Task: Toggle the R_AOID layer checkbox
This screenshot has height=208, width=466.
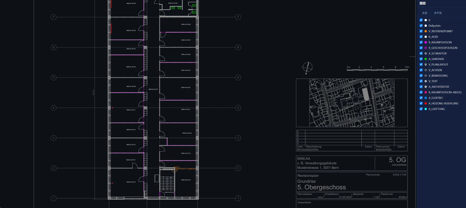Action: click(421, 37)
